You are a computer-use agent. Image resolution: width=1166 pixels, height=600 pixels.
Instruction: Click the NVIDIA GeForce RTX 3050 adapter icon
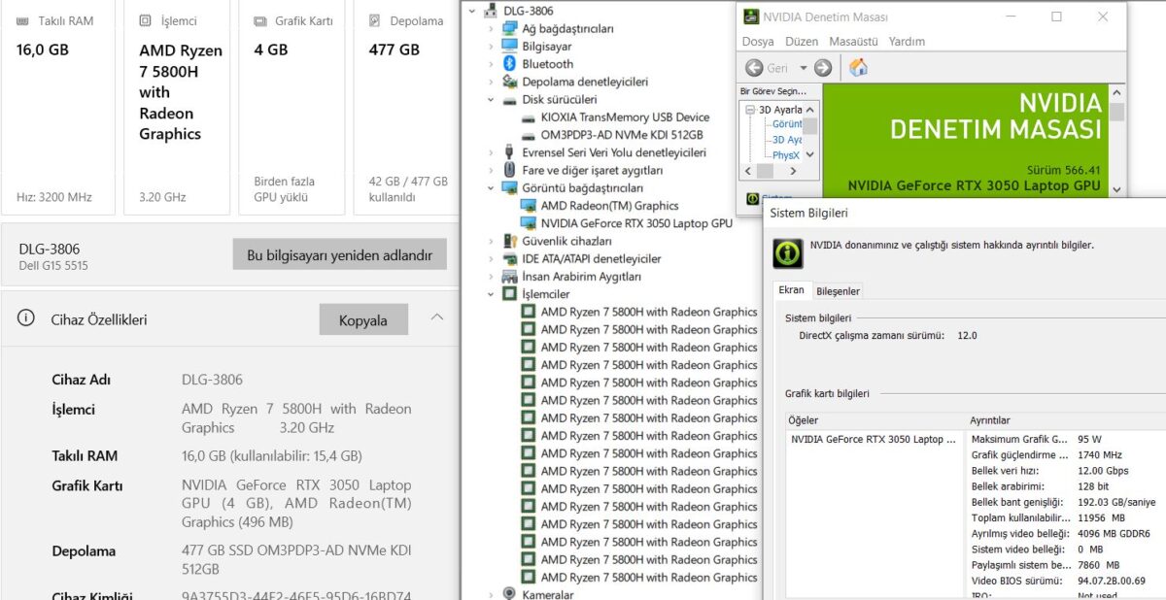529,223
